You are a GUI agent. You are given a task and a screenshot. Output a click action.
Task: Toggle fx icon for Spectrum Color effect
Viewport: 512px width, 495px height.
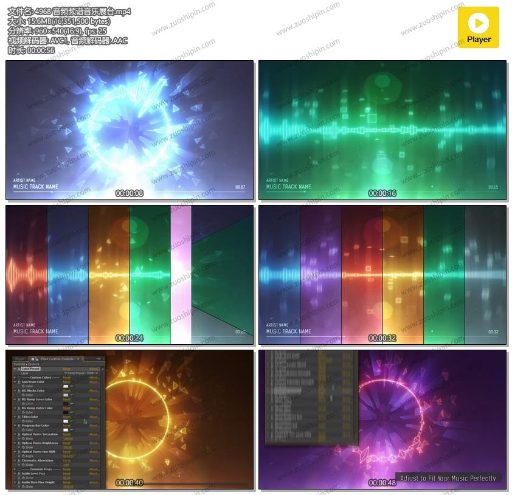(x=19, y=382)
